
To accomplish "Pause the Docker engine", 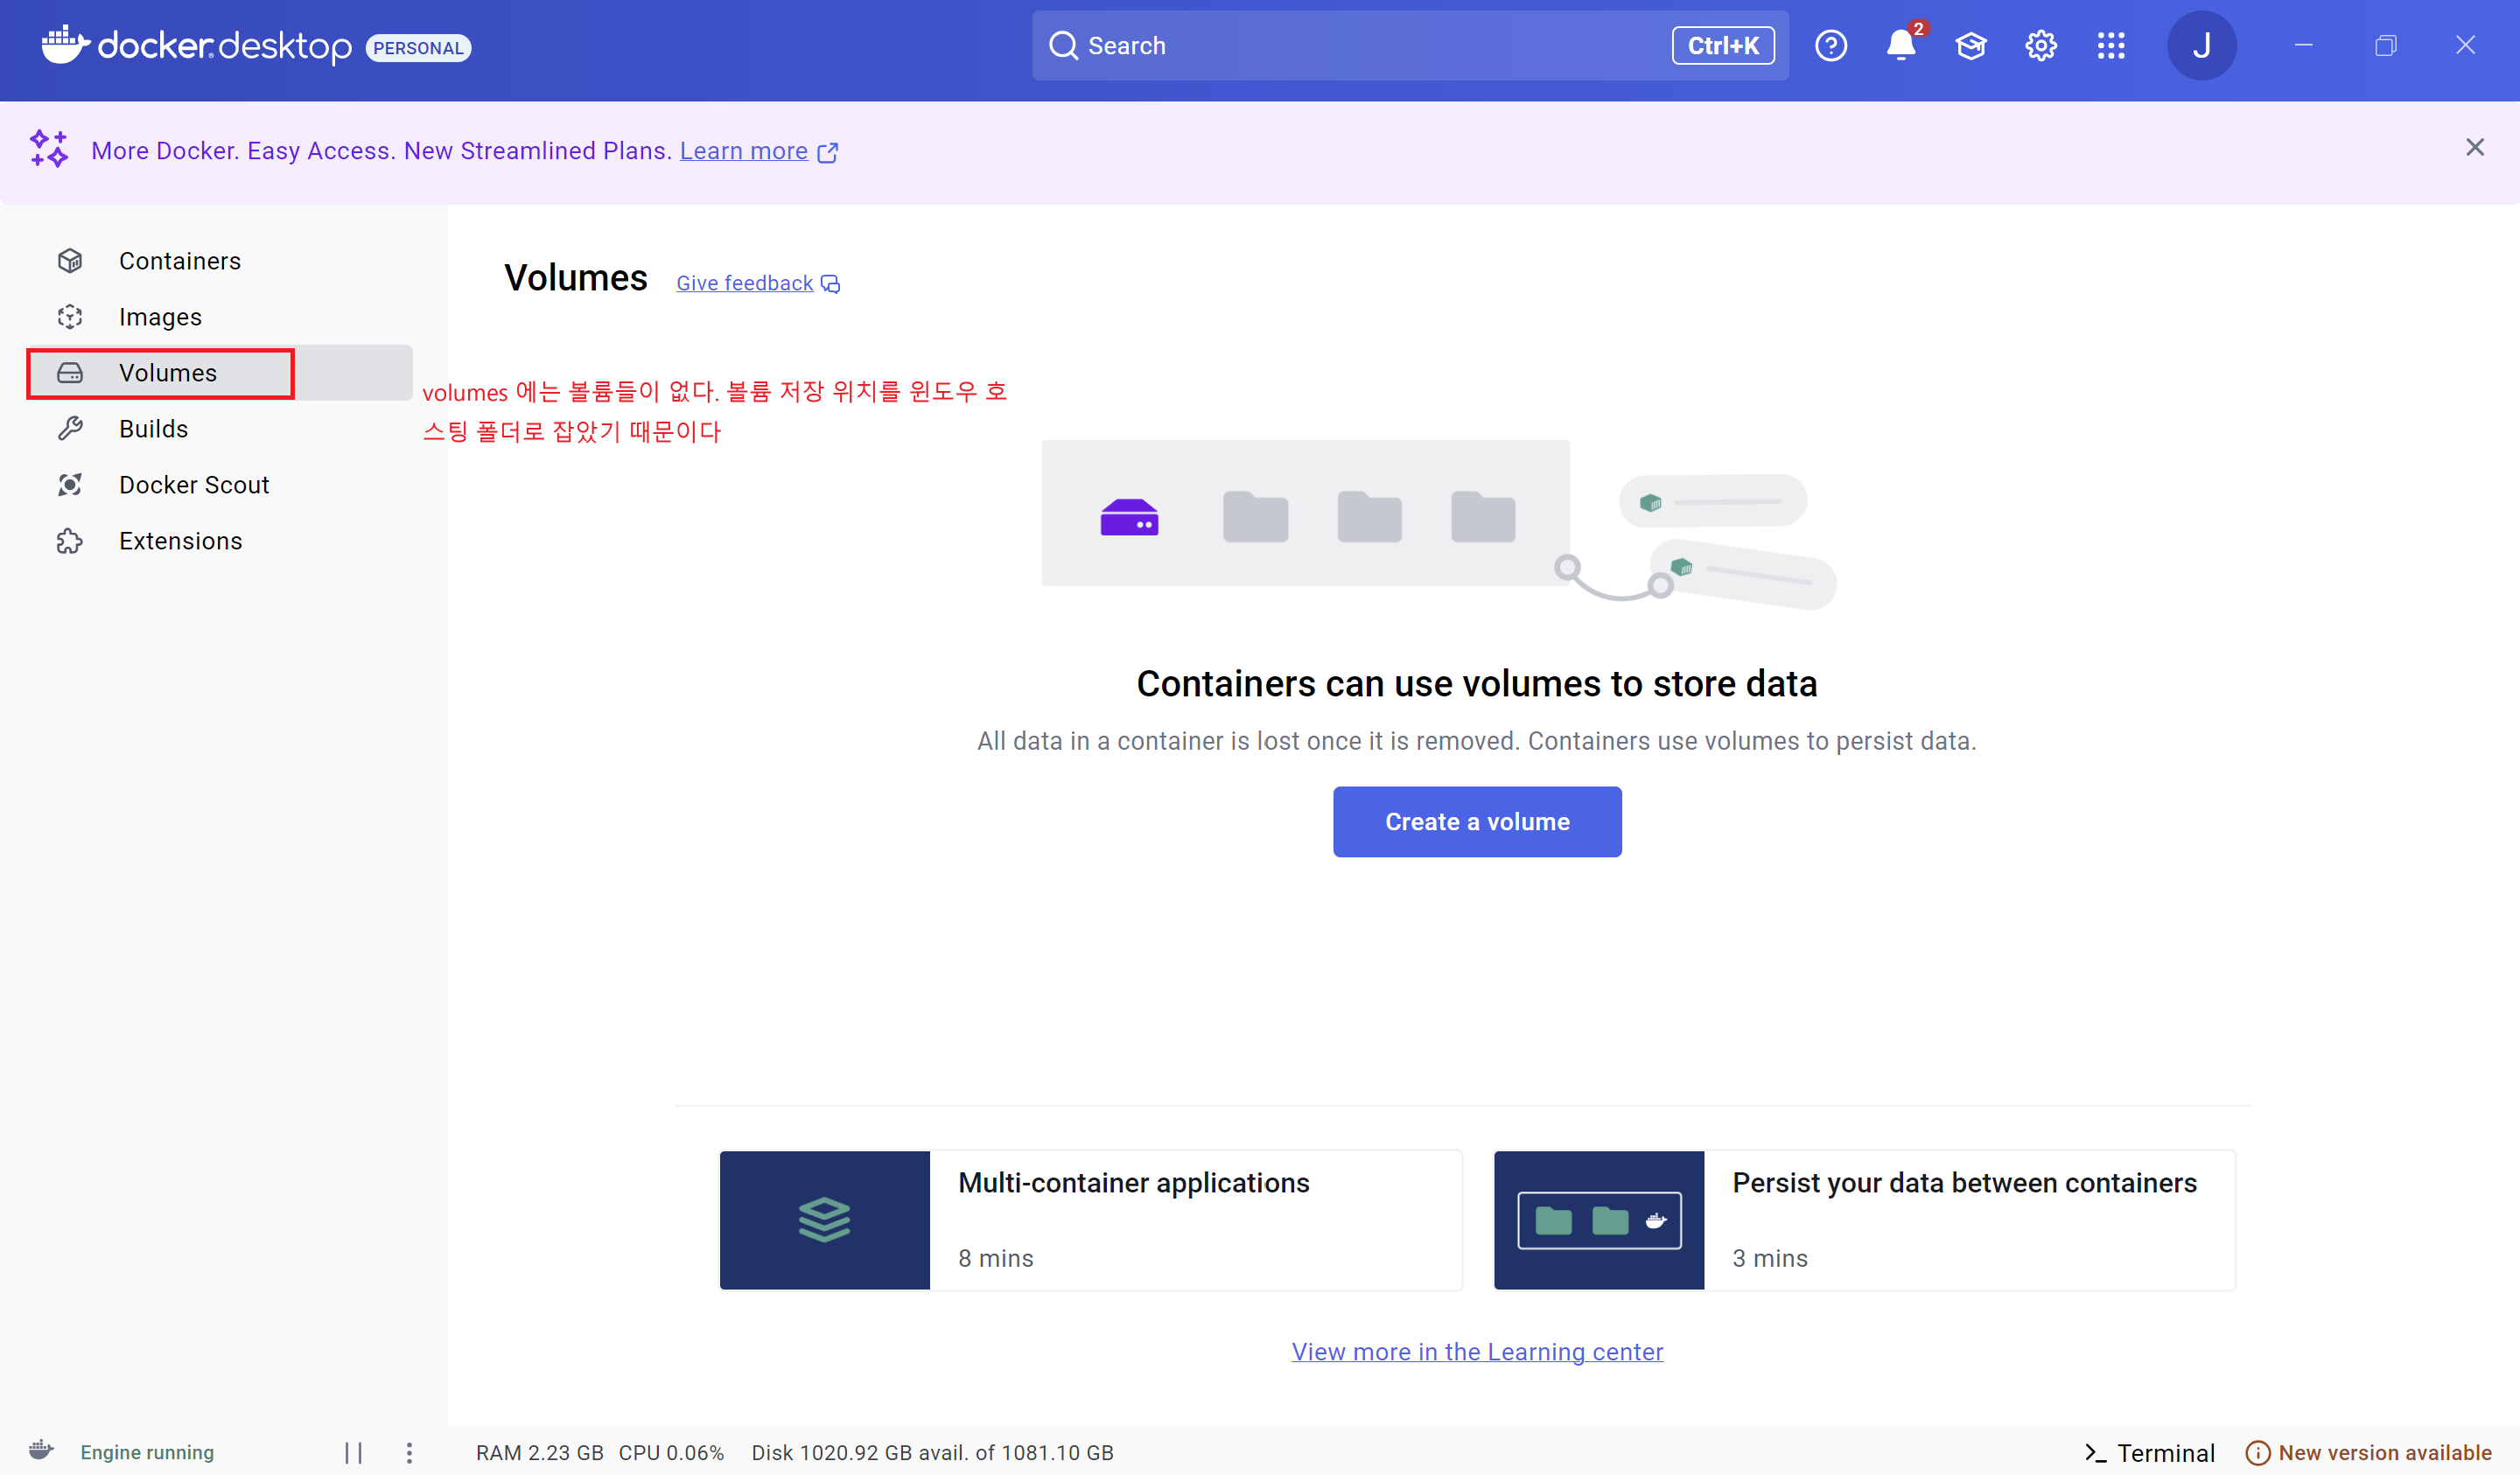I will 353,1452.
